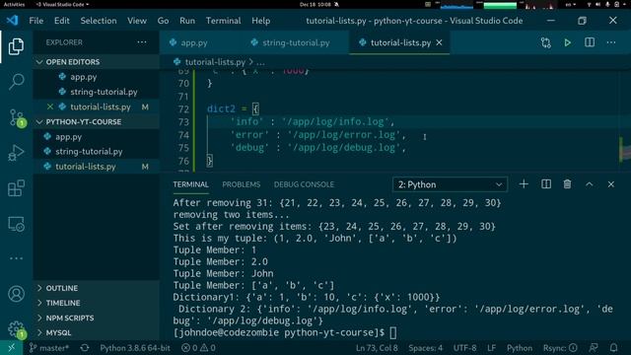This screenshot has height=355, width=631.
Task: Close the terminal panel
Action: [611, 184]
